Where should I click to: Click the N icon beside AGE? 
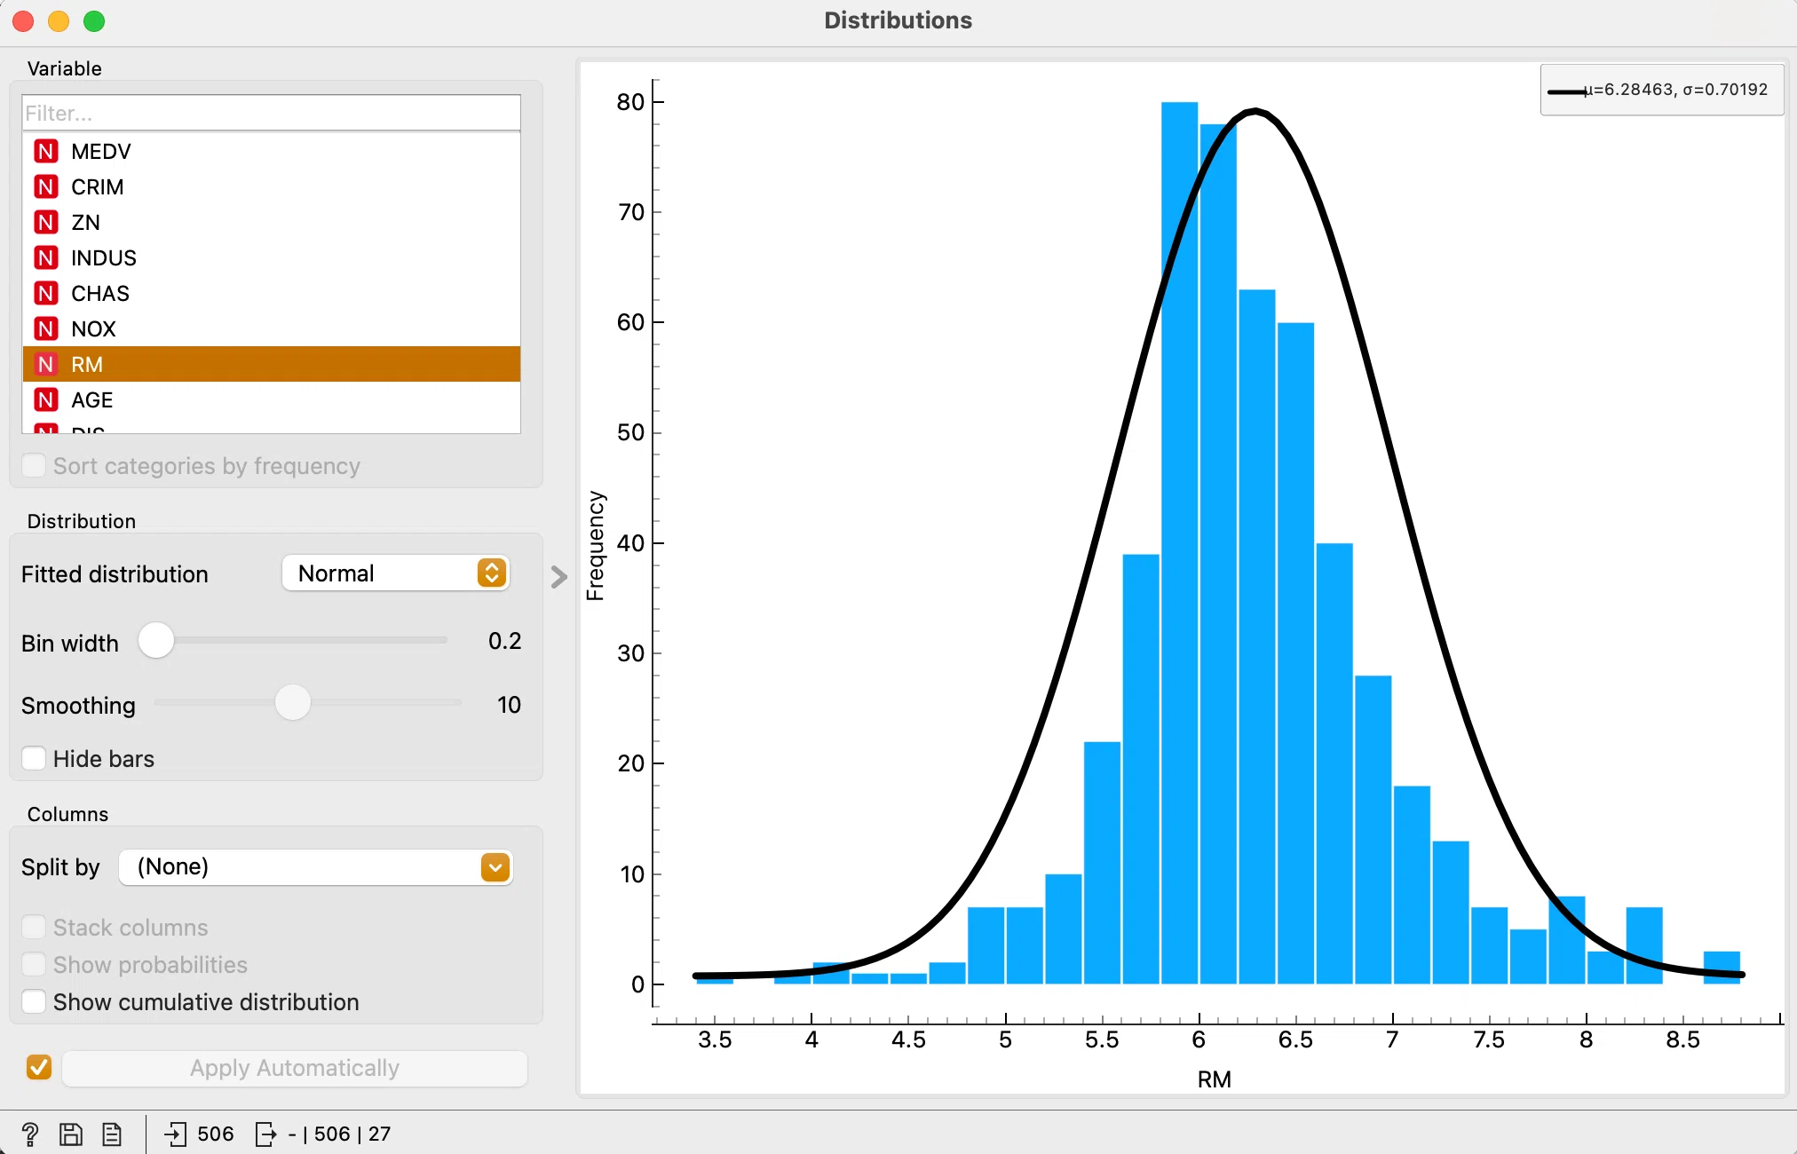(x=46, y=400)
